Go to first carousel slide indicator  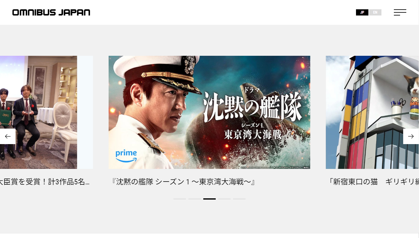180,199
